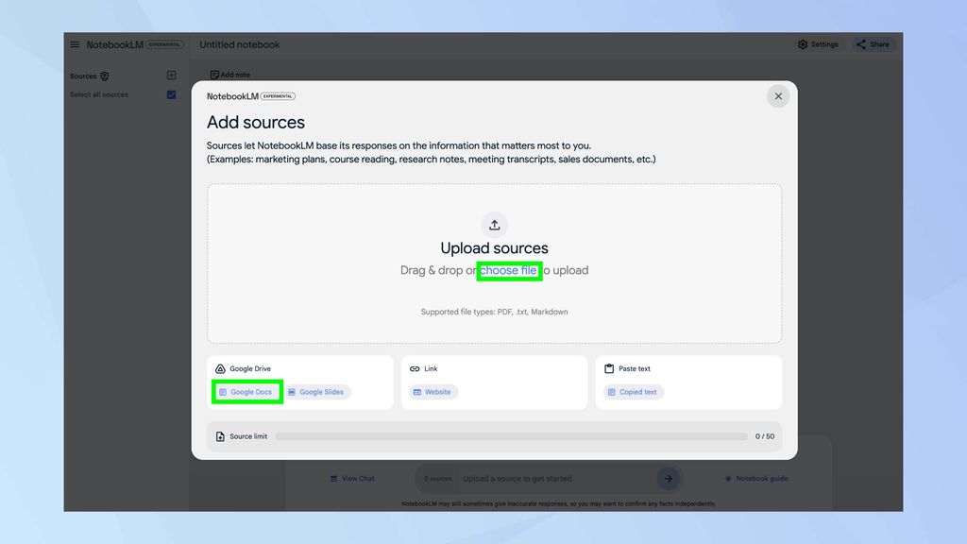Open the navigation hamburger menu
Screen dimensions: 967x544
point(74,44)
